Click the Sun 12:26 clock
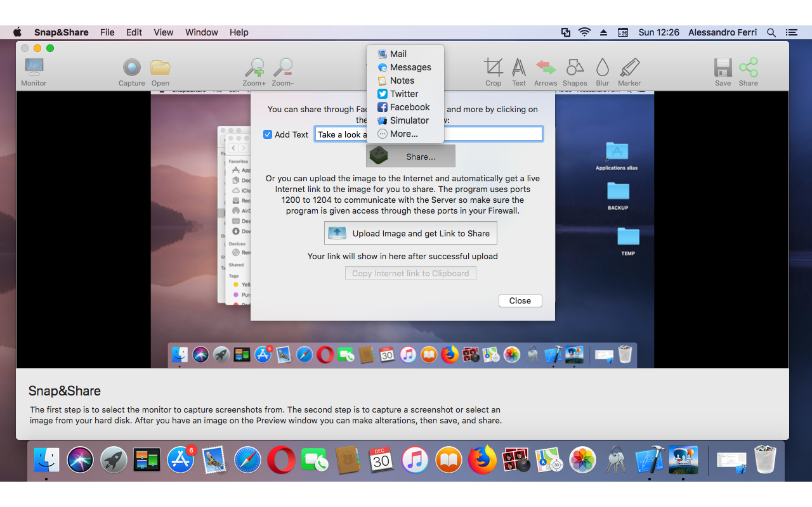The width and height of the screenshot is (812, 507). pos(658,32)
